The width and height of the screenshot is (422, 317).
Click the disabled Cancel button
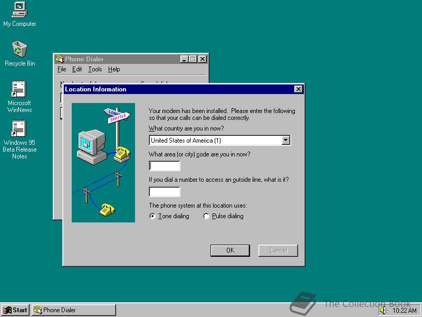[x=278, y=250]
